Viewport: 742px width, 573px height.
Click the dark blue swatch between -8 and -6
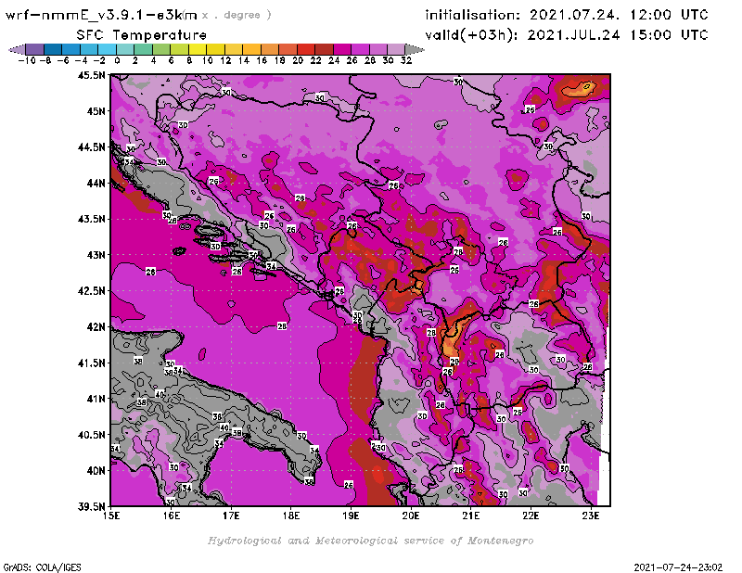pyautogui.click(x=53, y=49)
